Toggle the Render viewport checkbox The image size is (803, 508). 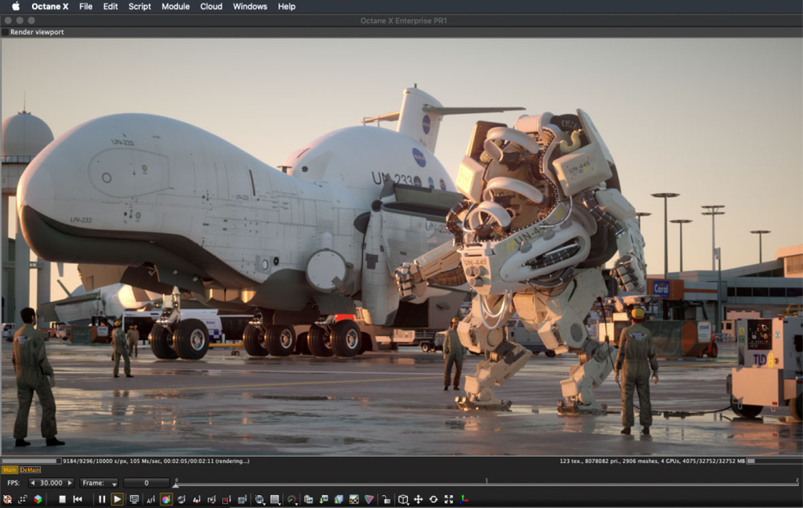pos(5,31)
